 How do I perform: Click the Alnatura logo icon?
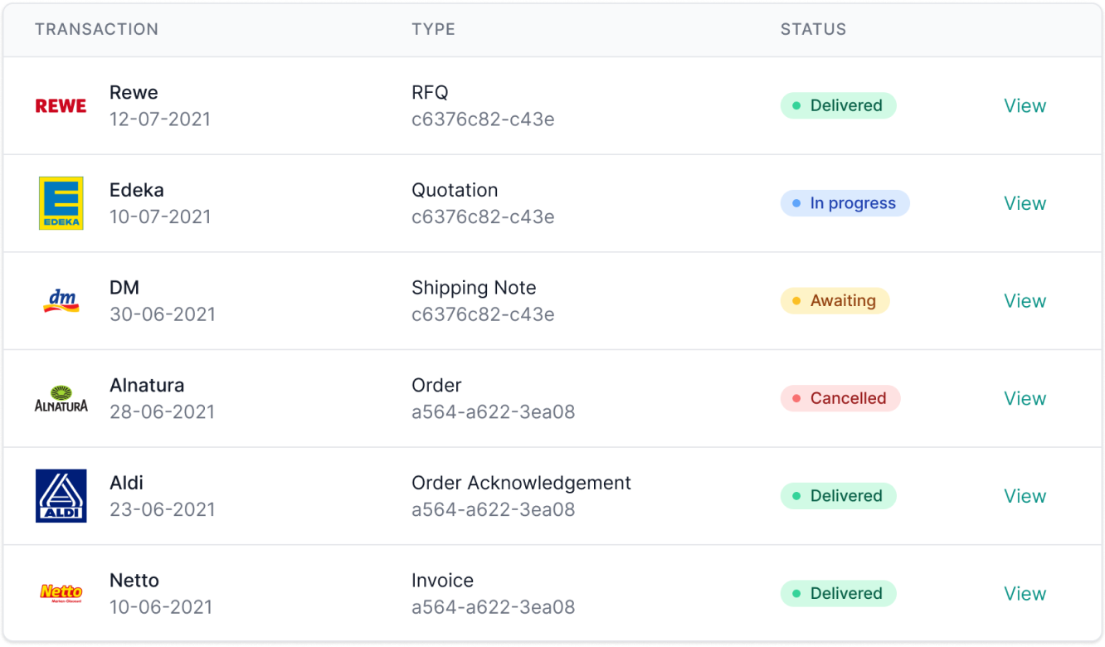coord(61,399)
